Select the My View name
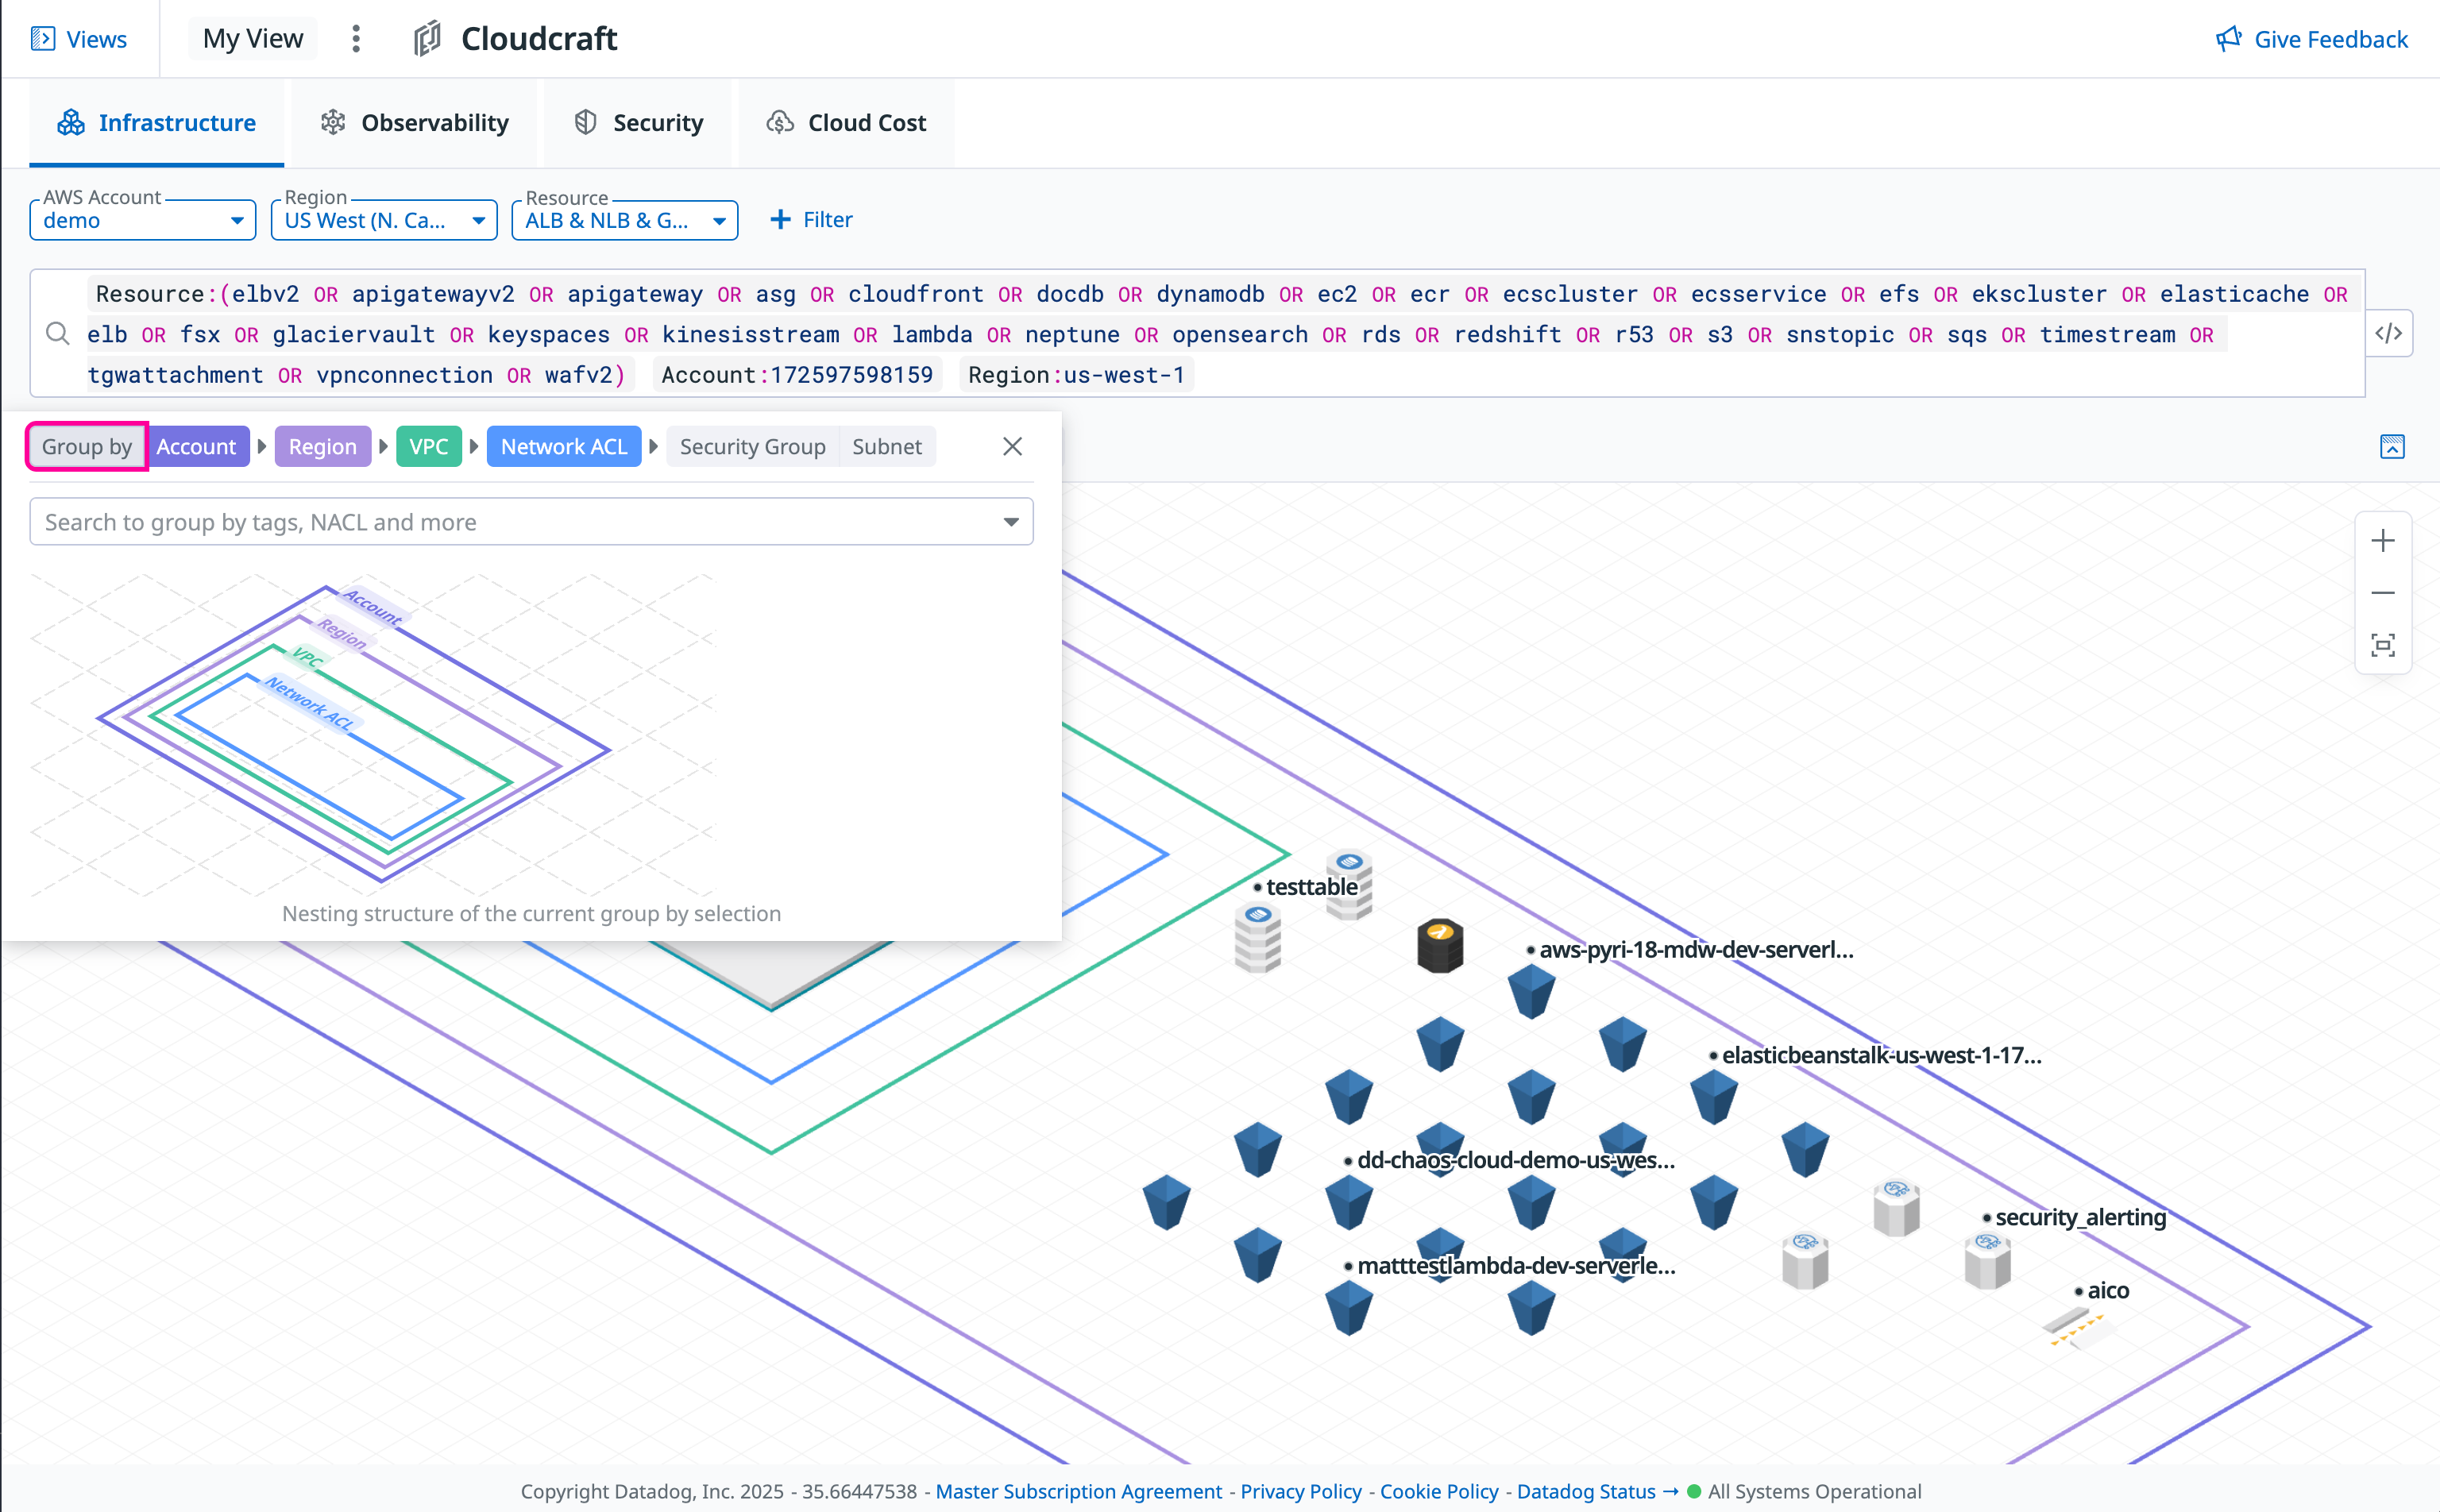Viewport: 2440px width, 1512px height. coord(252,39)
